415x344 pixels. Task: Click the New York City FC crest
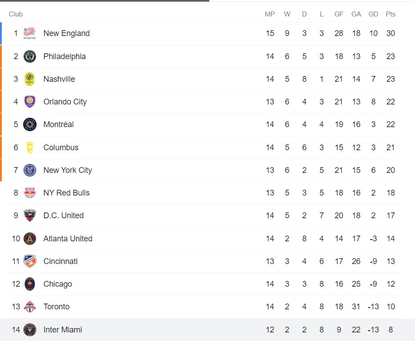[30, 170]
